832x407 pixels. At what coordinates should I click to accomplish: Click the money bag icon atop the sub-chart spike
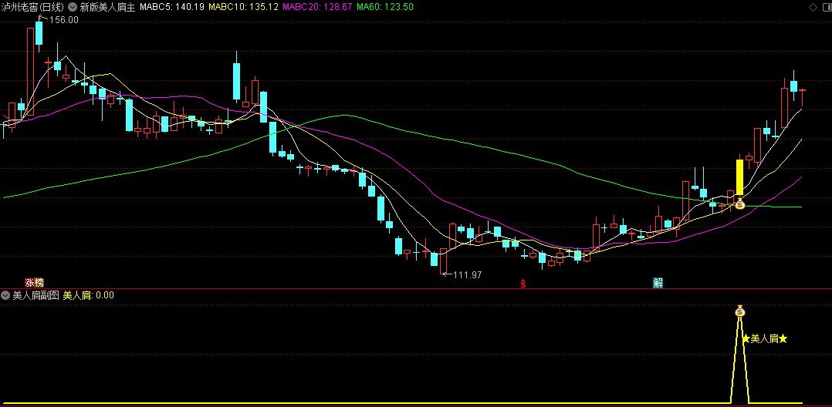pyautogui.click(x=739, y=311)
